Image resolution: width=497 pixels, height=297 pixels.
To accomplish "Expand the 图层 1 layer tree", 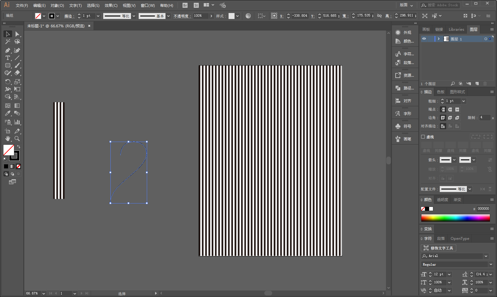I will tap(439, 39).
